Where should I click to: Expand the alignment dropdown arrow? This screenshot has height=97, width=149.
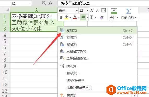click(x=87, y=17)
